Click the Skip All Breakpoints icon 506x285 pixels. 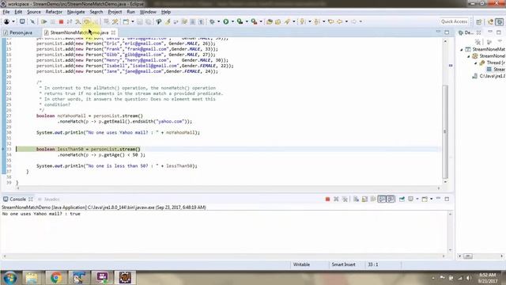[x=32, y=21]
